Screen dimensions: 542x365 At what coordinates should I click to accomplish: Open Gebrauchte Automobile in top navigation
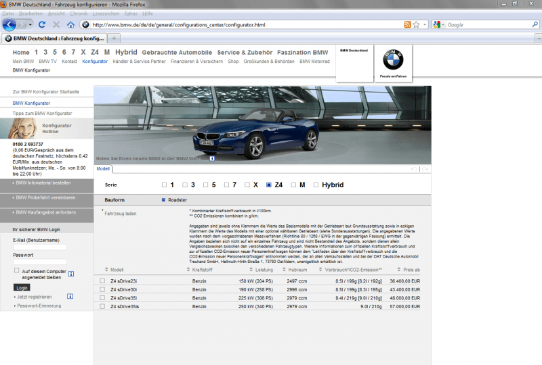[x=177, y=53]
